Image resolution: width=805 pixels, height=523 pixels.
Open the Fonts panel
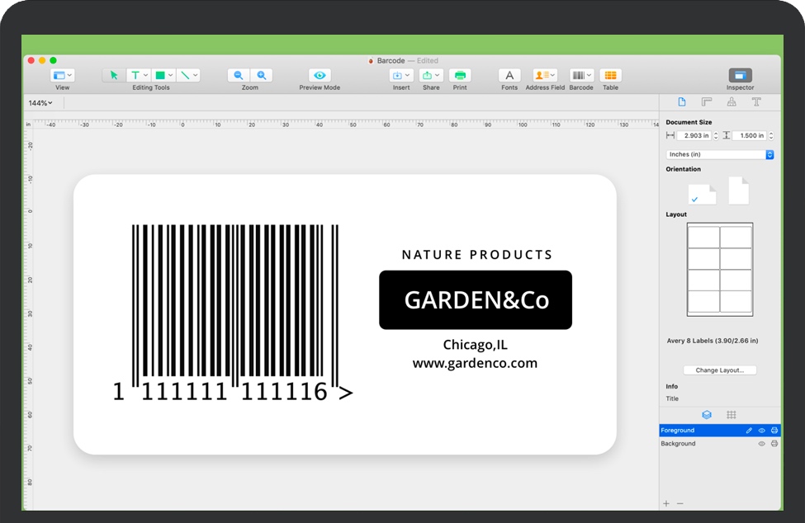pos(509,75)
